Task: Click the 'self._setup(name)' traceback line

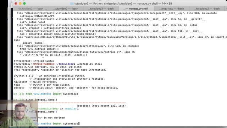Action: click(x=33, y=22)
